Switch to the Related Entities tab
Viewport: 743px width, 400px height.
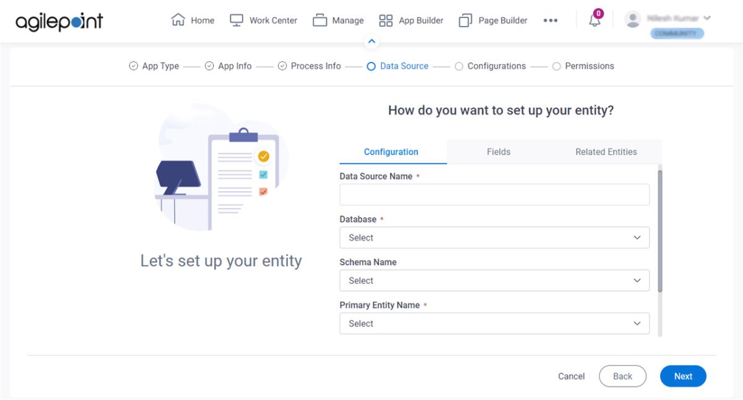pyautogui.click(x=606, y=152)
